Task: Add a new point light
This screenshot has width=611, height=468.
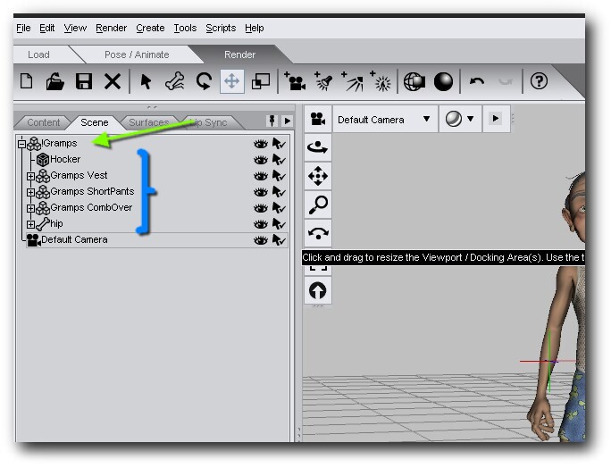Action: [x=381, y=82]
